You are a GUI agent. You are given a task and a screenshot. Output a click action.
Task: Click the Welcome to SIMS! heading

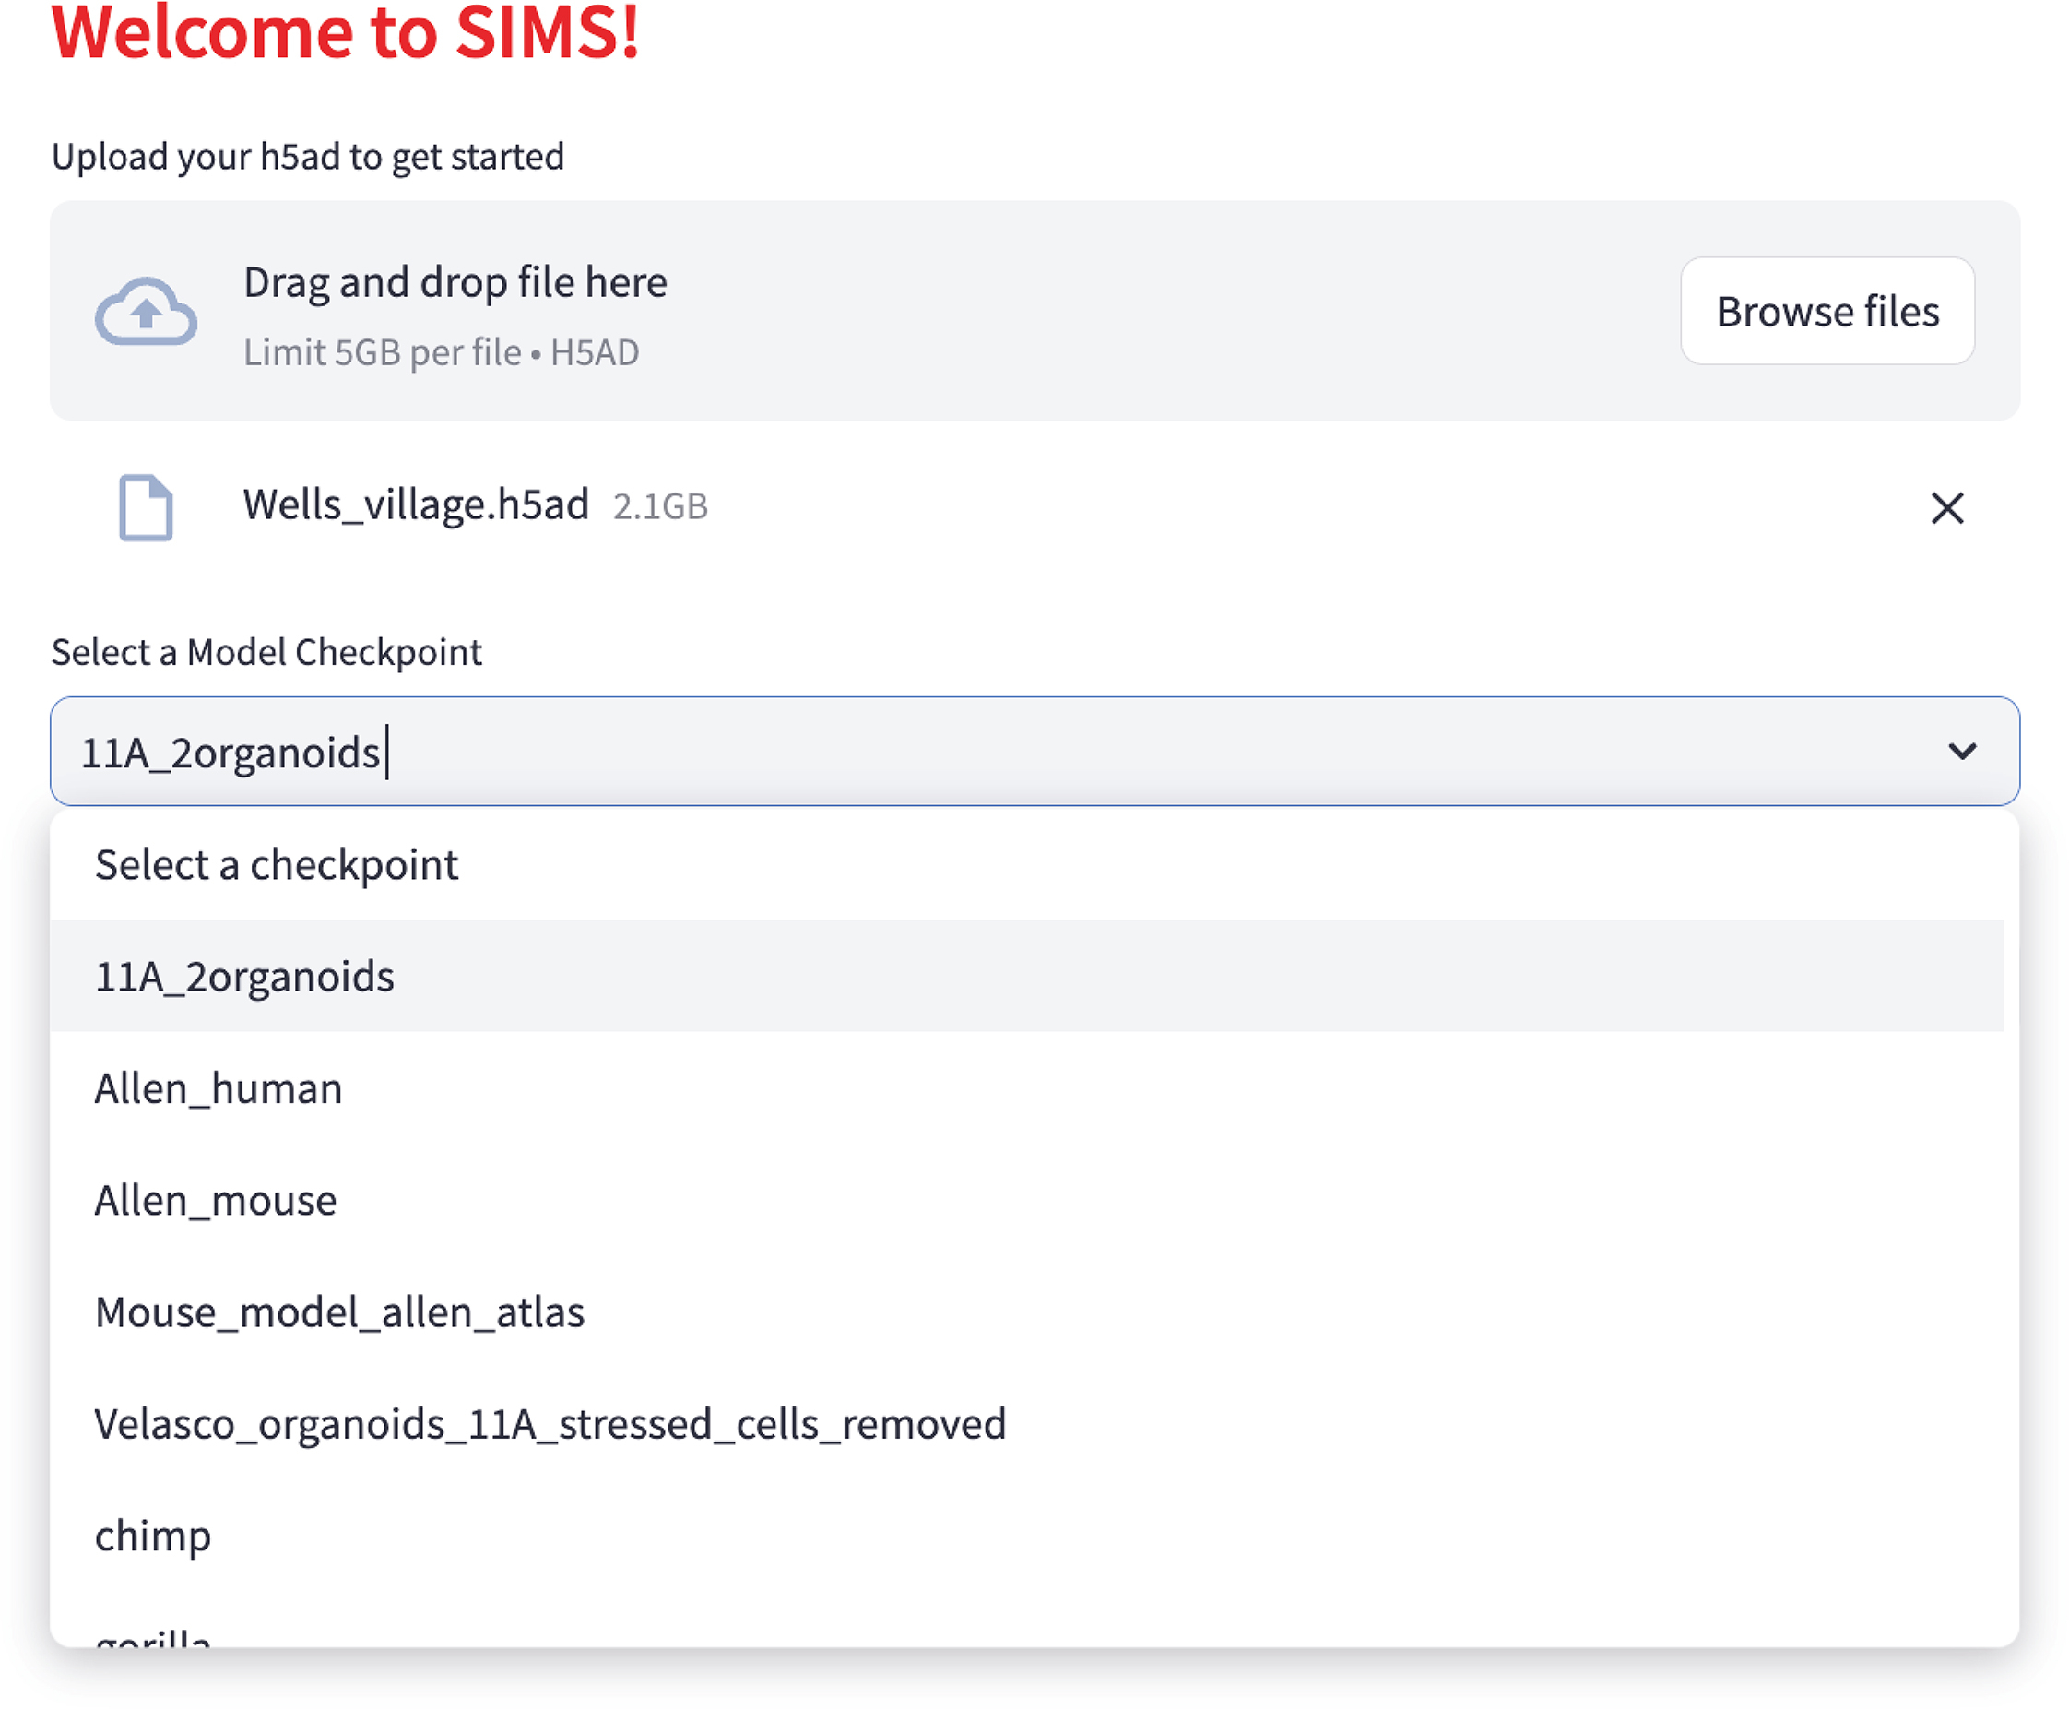pos(345,33)
